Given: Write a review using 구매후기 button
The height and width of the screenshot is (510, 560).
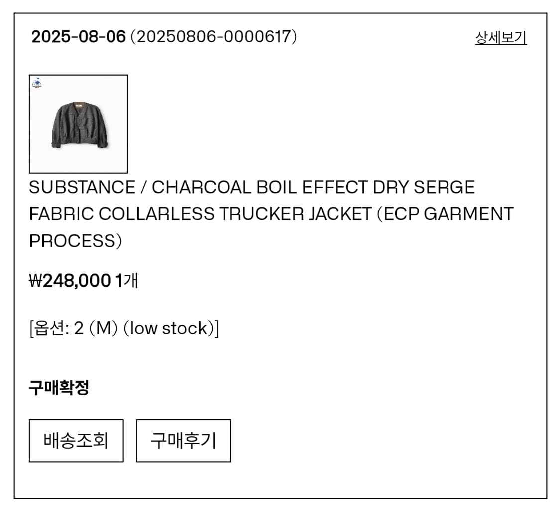Looking at the screenshot, I should click(184, 441).
